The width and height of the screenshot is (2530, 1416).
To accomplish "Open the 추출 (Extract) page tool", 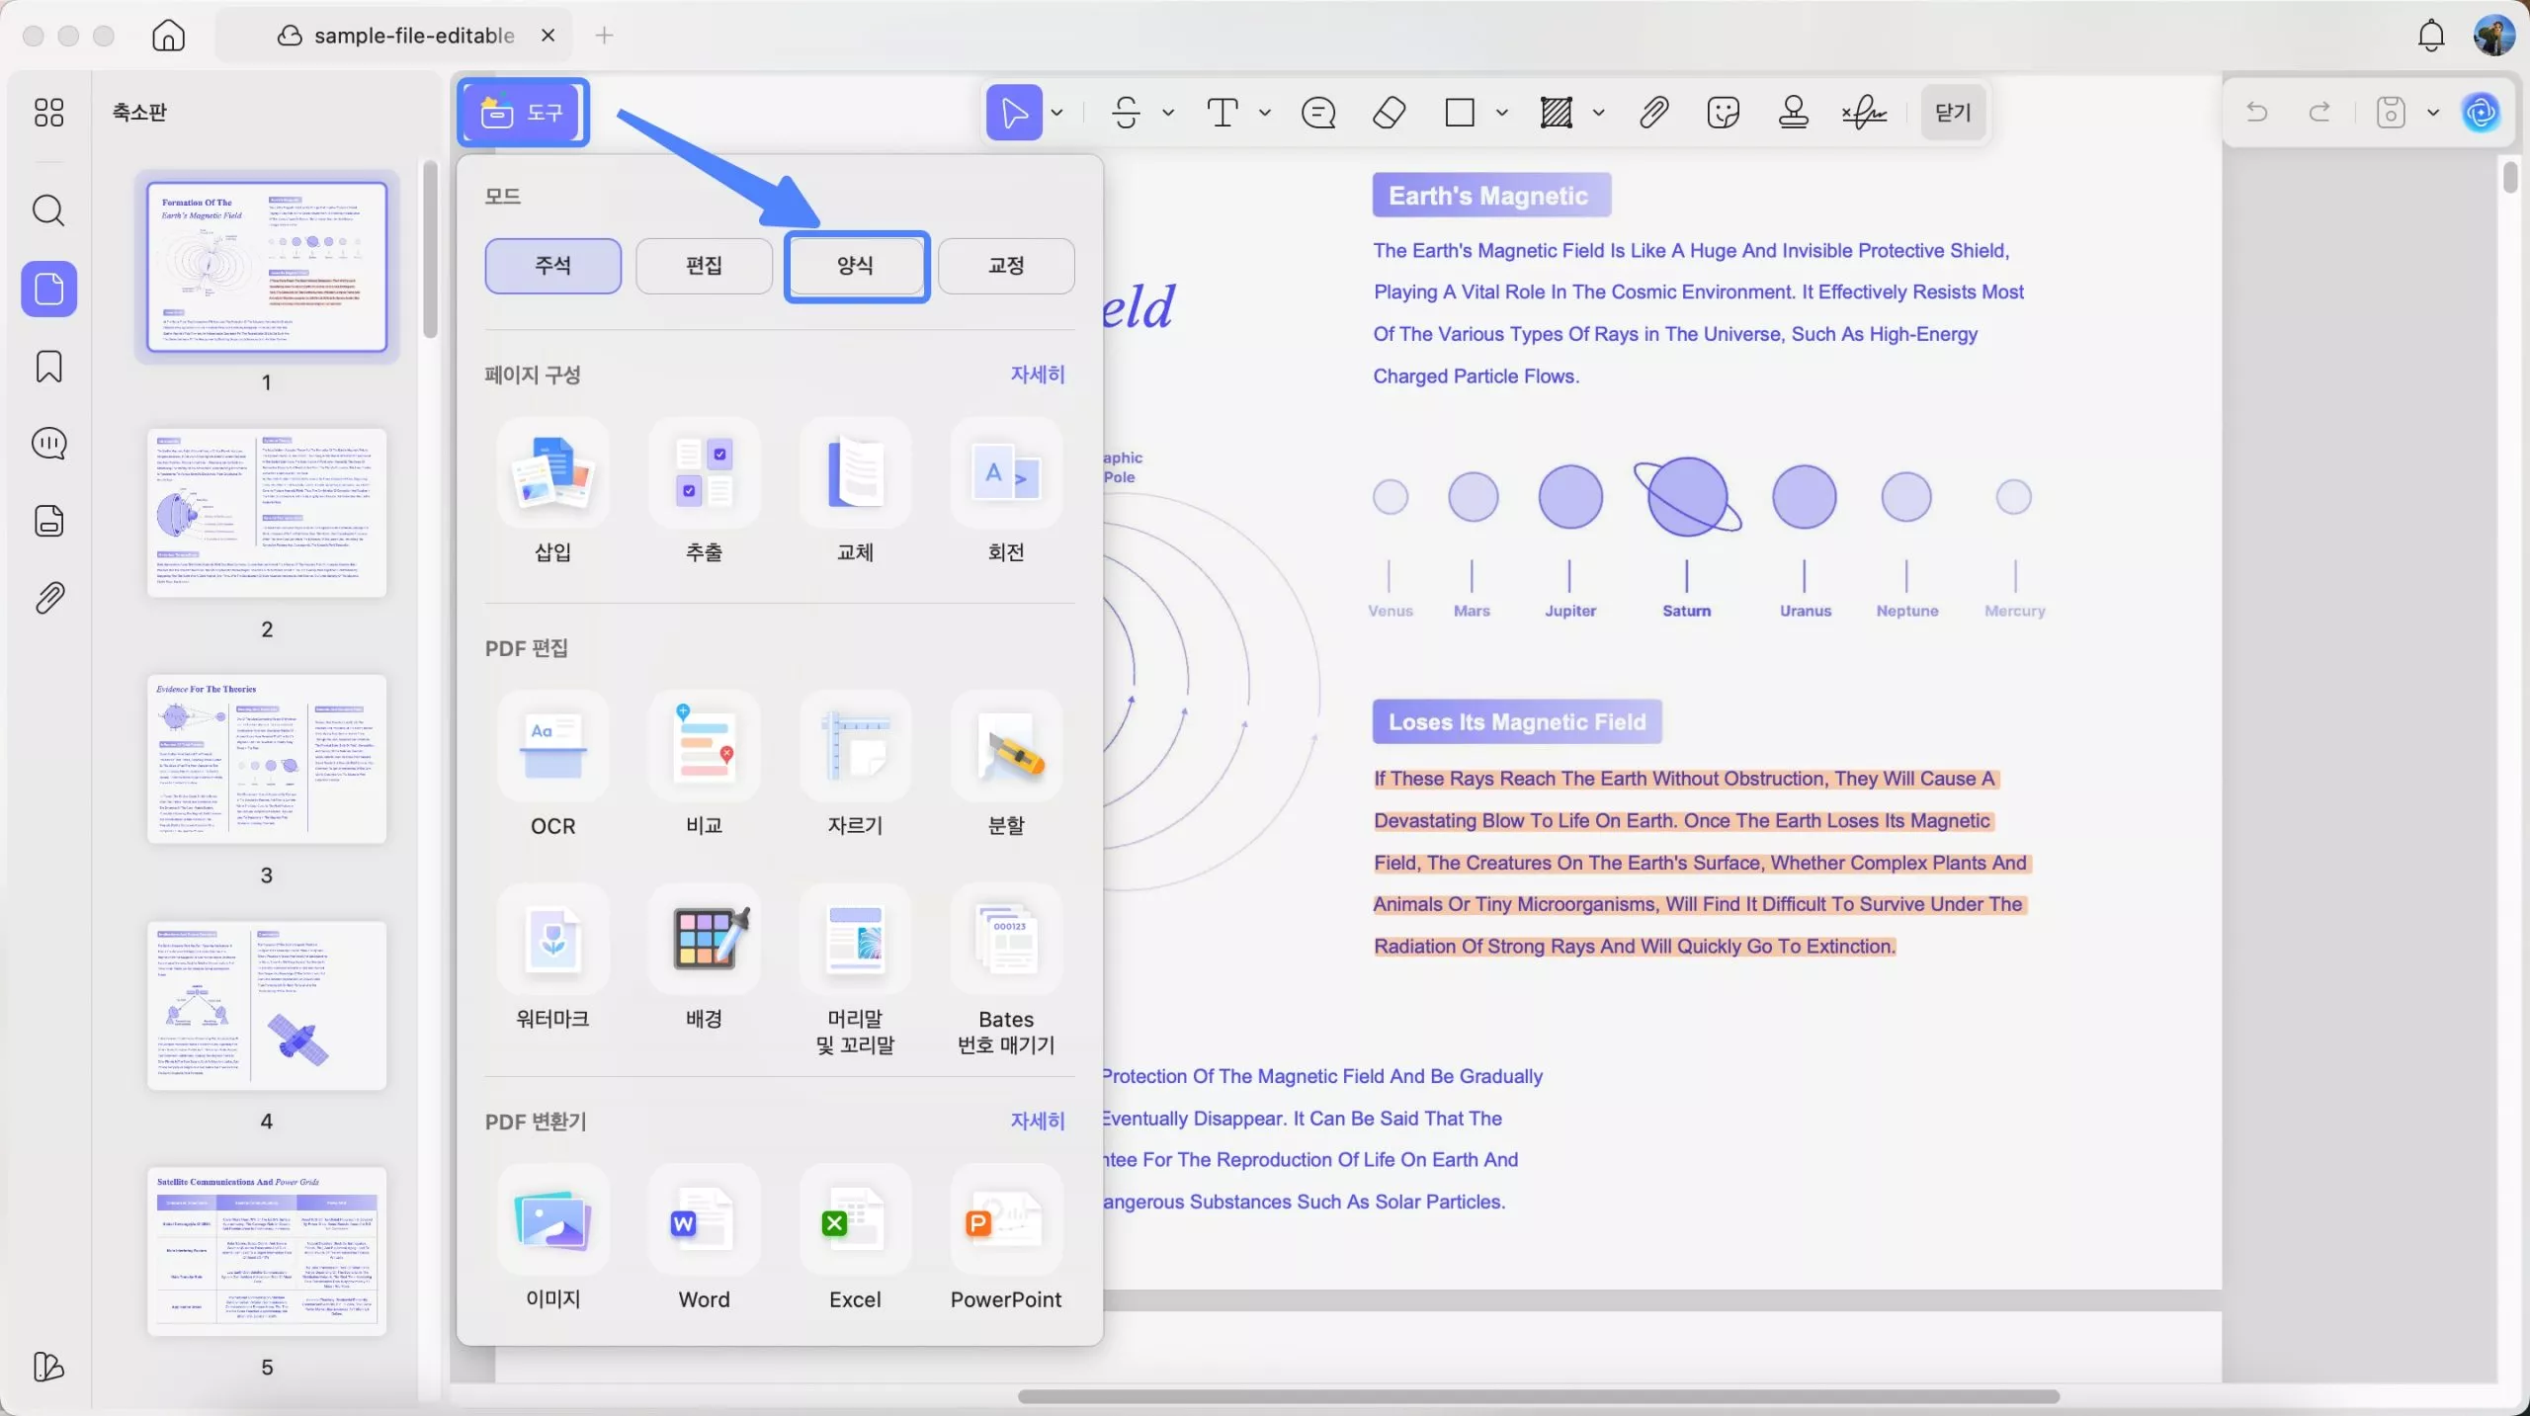I will tap(704, 491).
